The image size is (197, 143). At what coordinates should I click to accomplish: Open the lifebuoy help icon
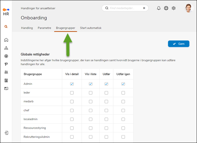point(166,8)
